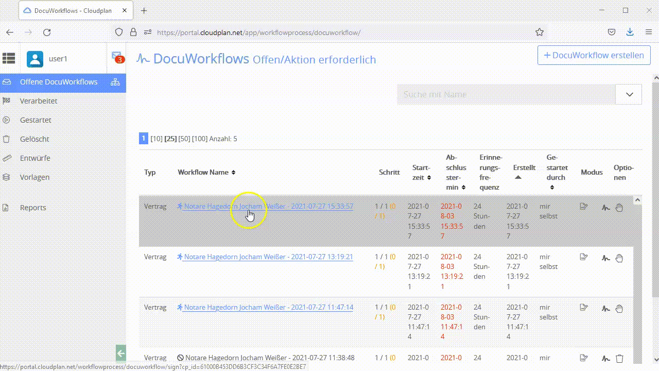Open the Vorlagen section
The image size is (659, 371).
pyautogui.click(x=34, y=177)
